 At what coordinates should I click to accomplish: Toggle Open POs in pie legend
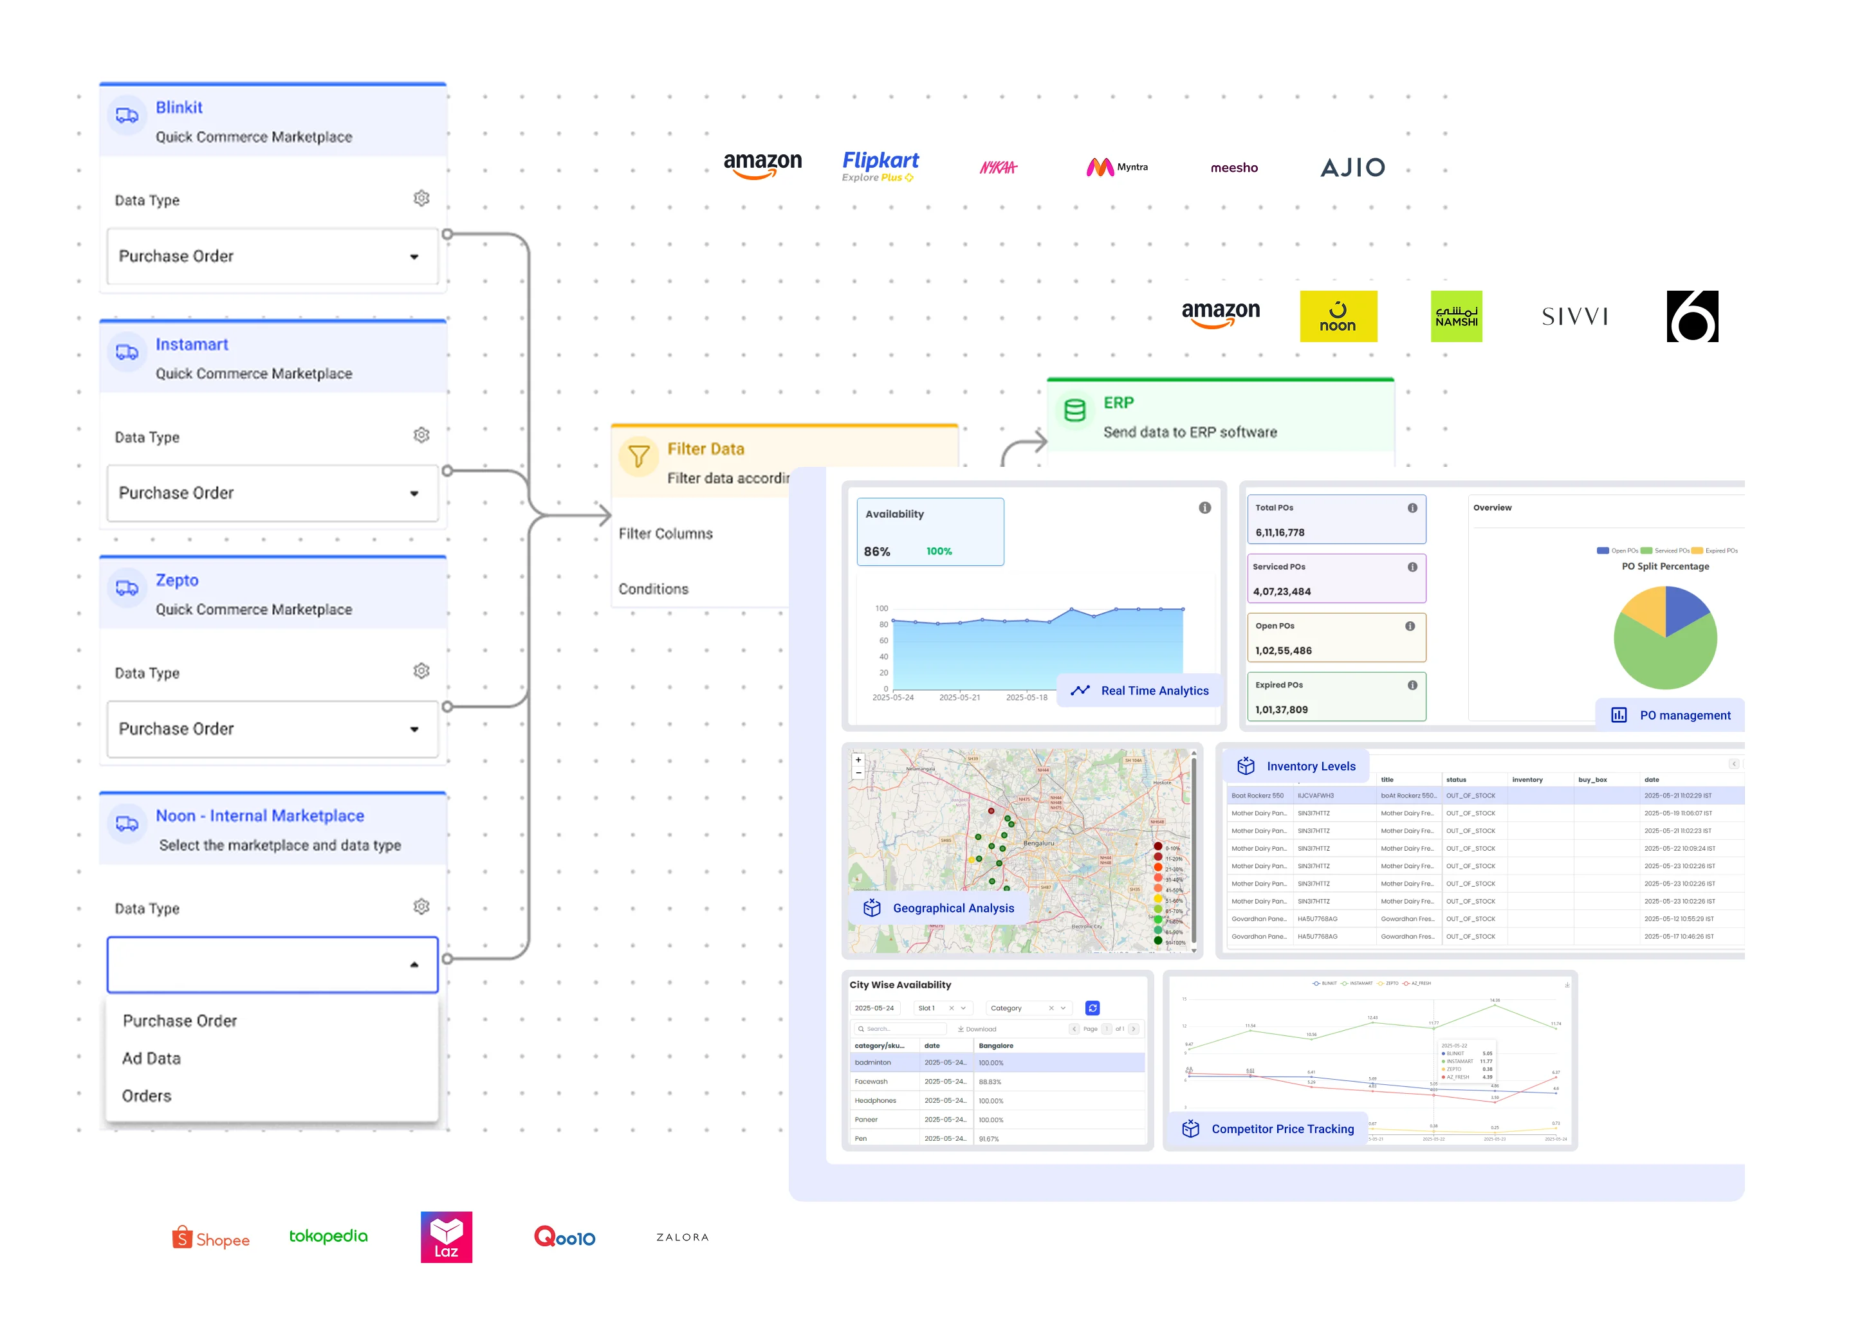click(x=1617, y=550)
